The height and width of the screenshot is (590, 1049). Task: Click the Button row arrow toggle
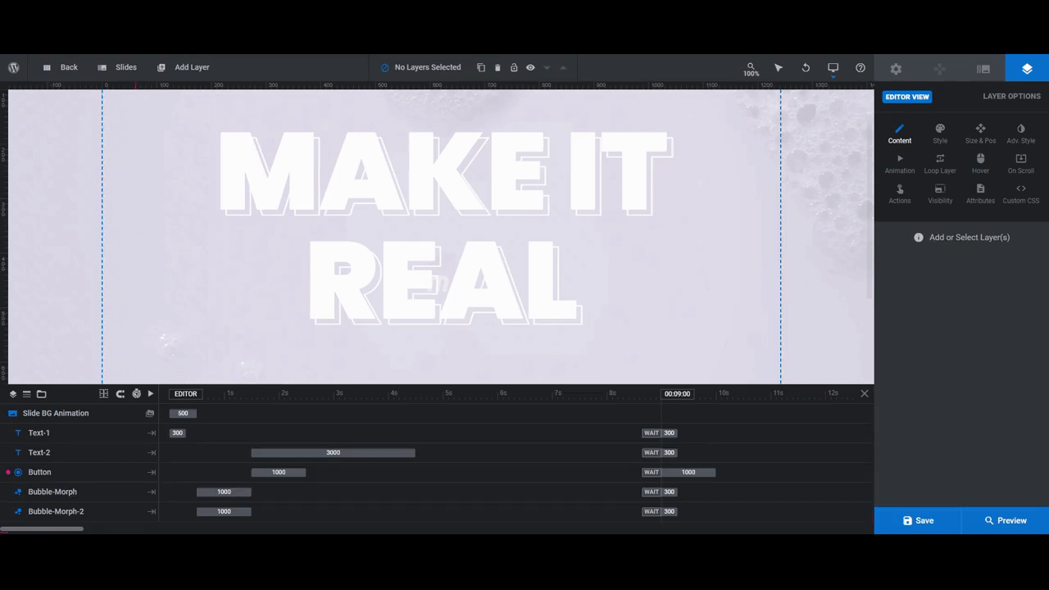(x=152, y=472)
